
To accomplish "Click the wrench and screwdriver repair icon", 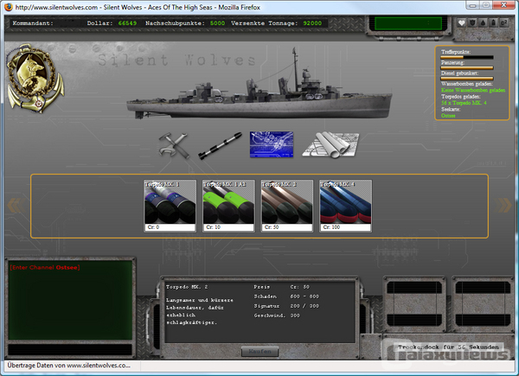I will 175,145.
